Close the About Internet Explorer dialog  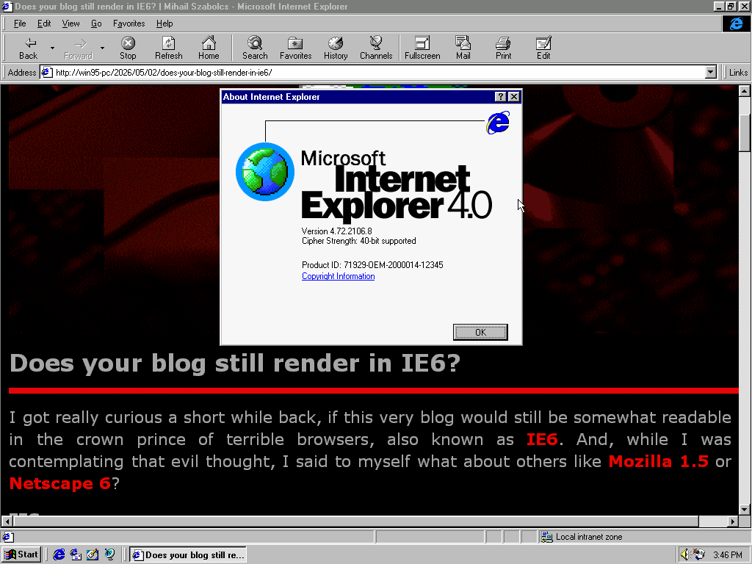[x=513, y=97]
